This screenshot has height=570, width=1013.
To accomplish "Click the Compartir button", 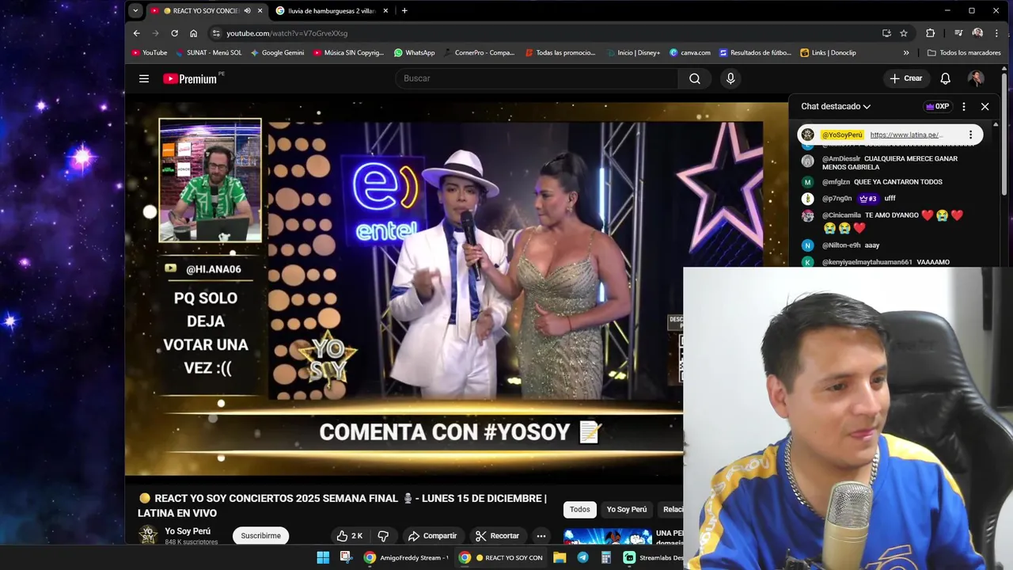I will click(x=432, y=536).
